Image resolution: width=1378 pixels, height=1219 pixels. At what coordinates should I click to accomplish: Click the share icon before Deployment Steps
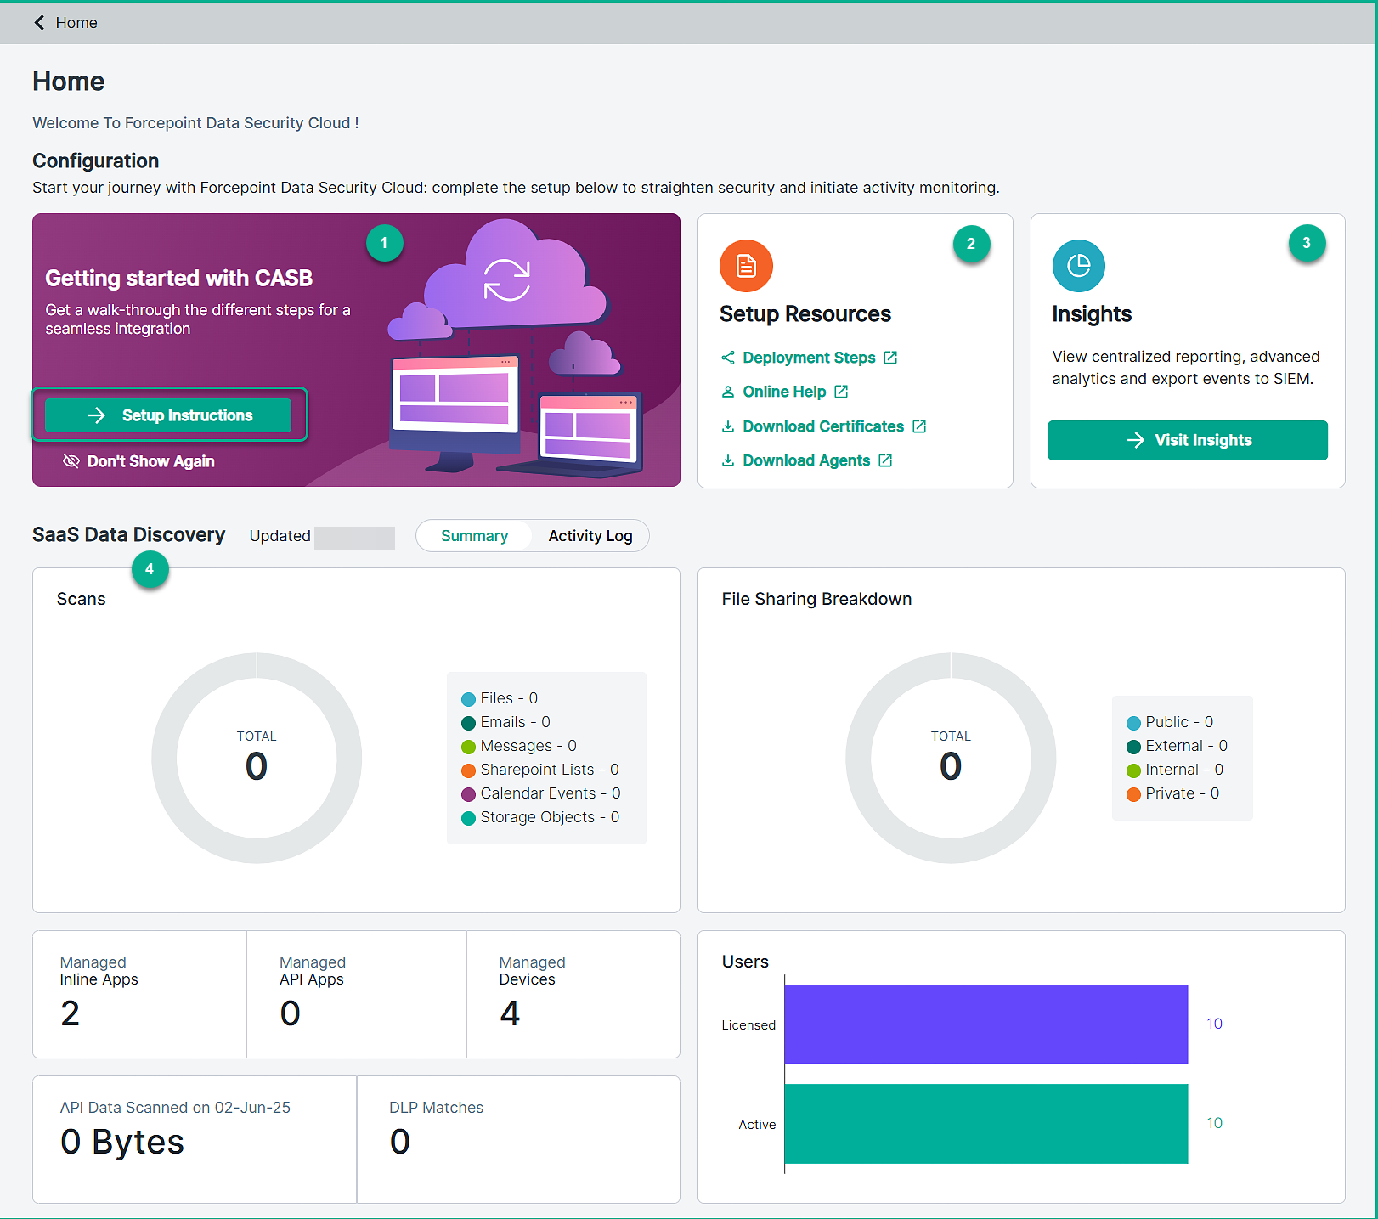728,358
